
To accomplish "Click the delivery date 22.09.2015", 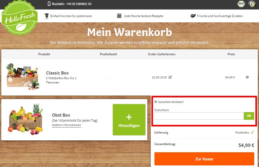I will pos(159,77).
